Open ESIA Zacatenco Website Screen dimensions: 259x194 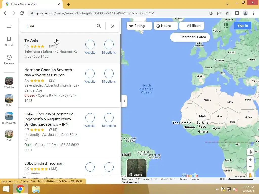click(x=90, y=120)
